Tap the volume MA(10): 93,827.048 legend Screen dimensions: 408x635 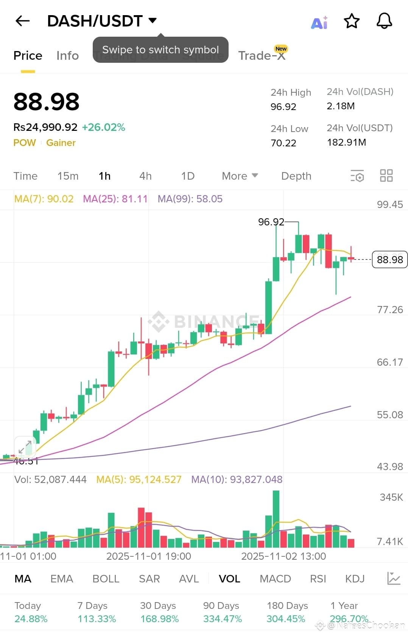pos(237,480)
